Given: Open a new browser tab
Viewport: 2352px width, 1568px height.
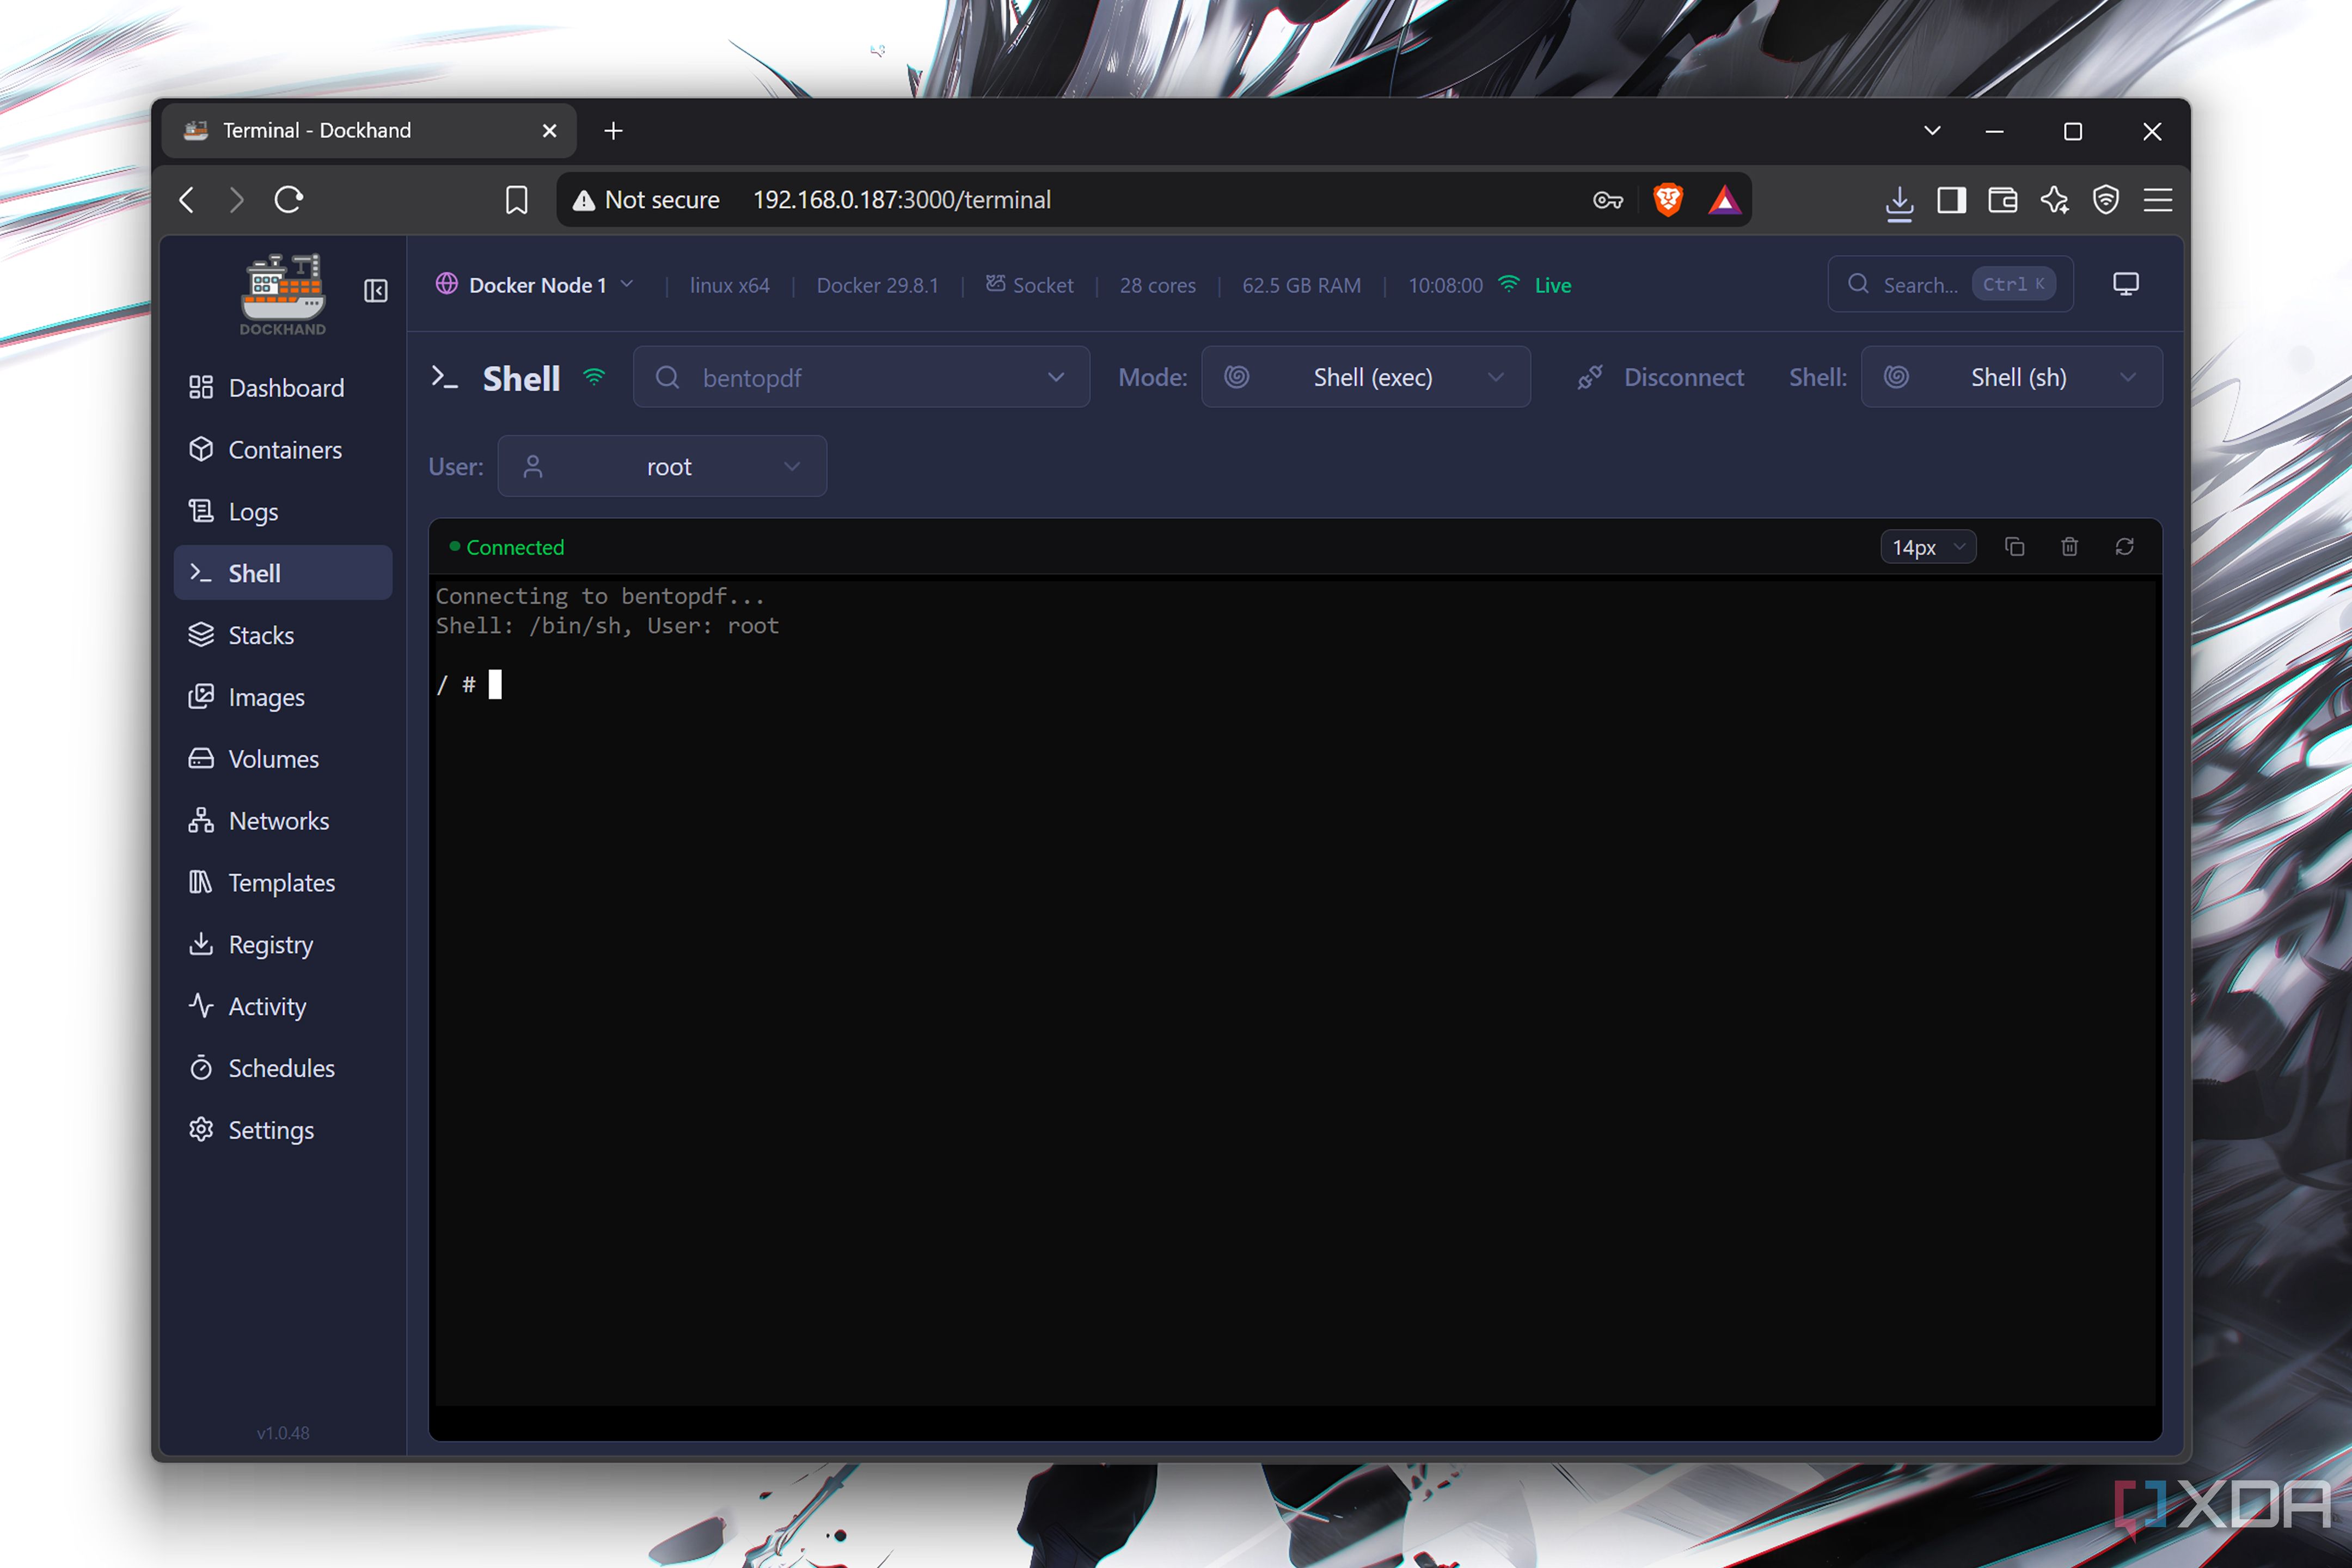Looking at the screenshot, I should [613, 131].
